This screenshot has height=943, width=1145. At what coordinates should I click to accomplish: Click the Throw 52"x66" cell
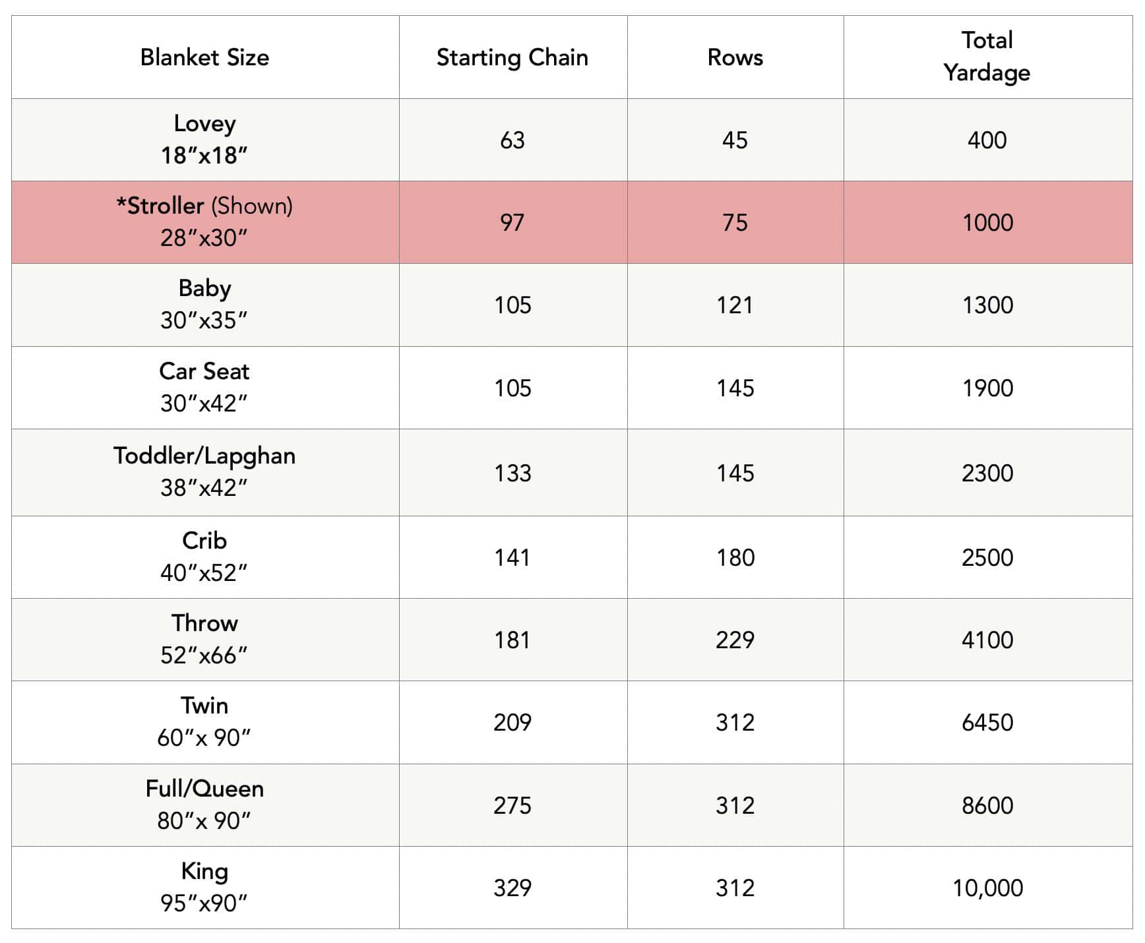tap(205, 640)
